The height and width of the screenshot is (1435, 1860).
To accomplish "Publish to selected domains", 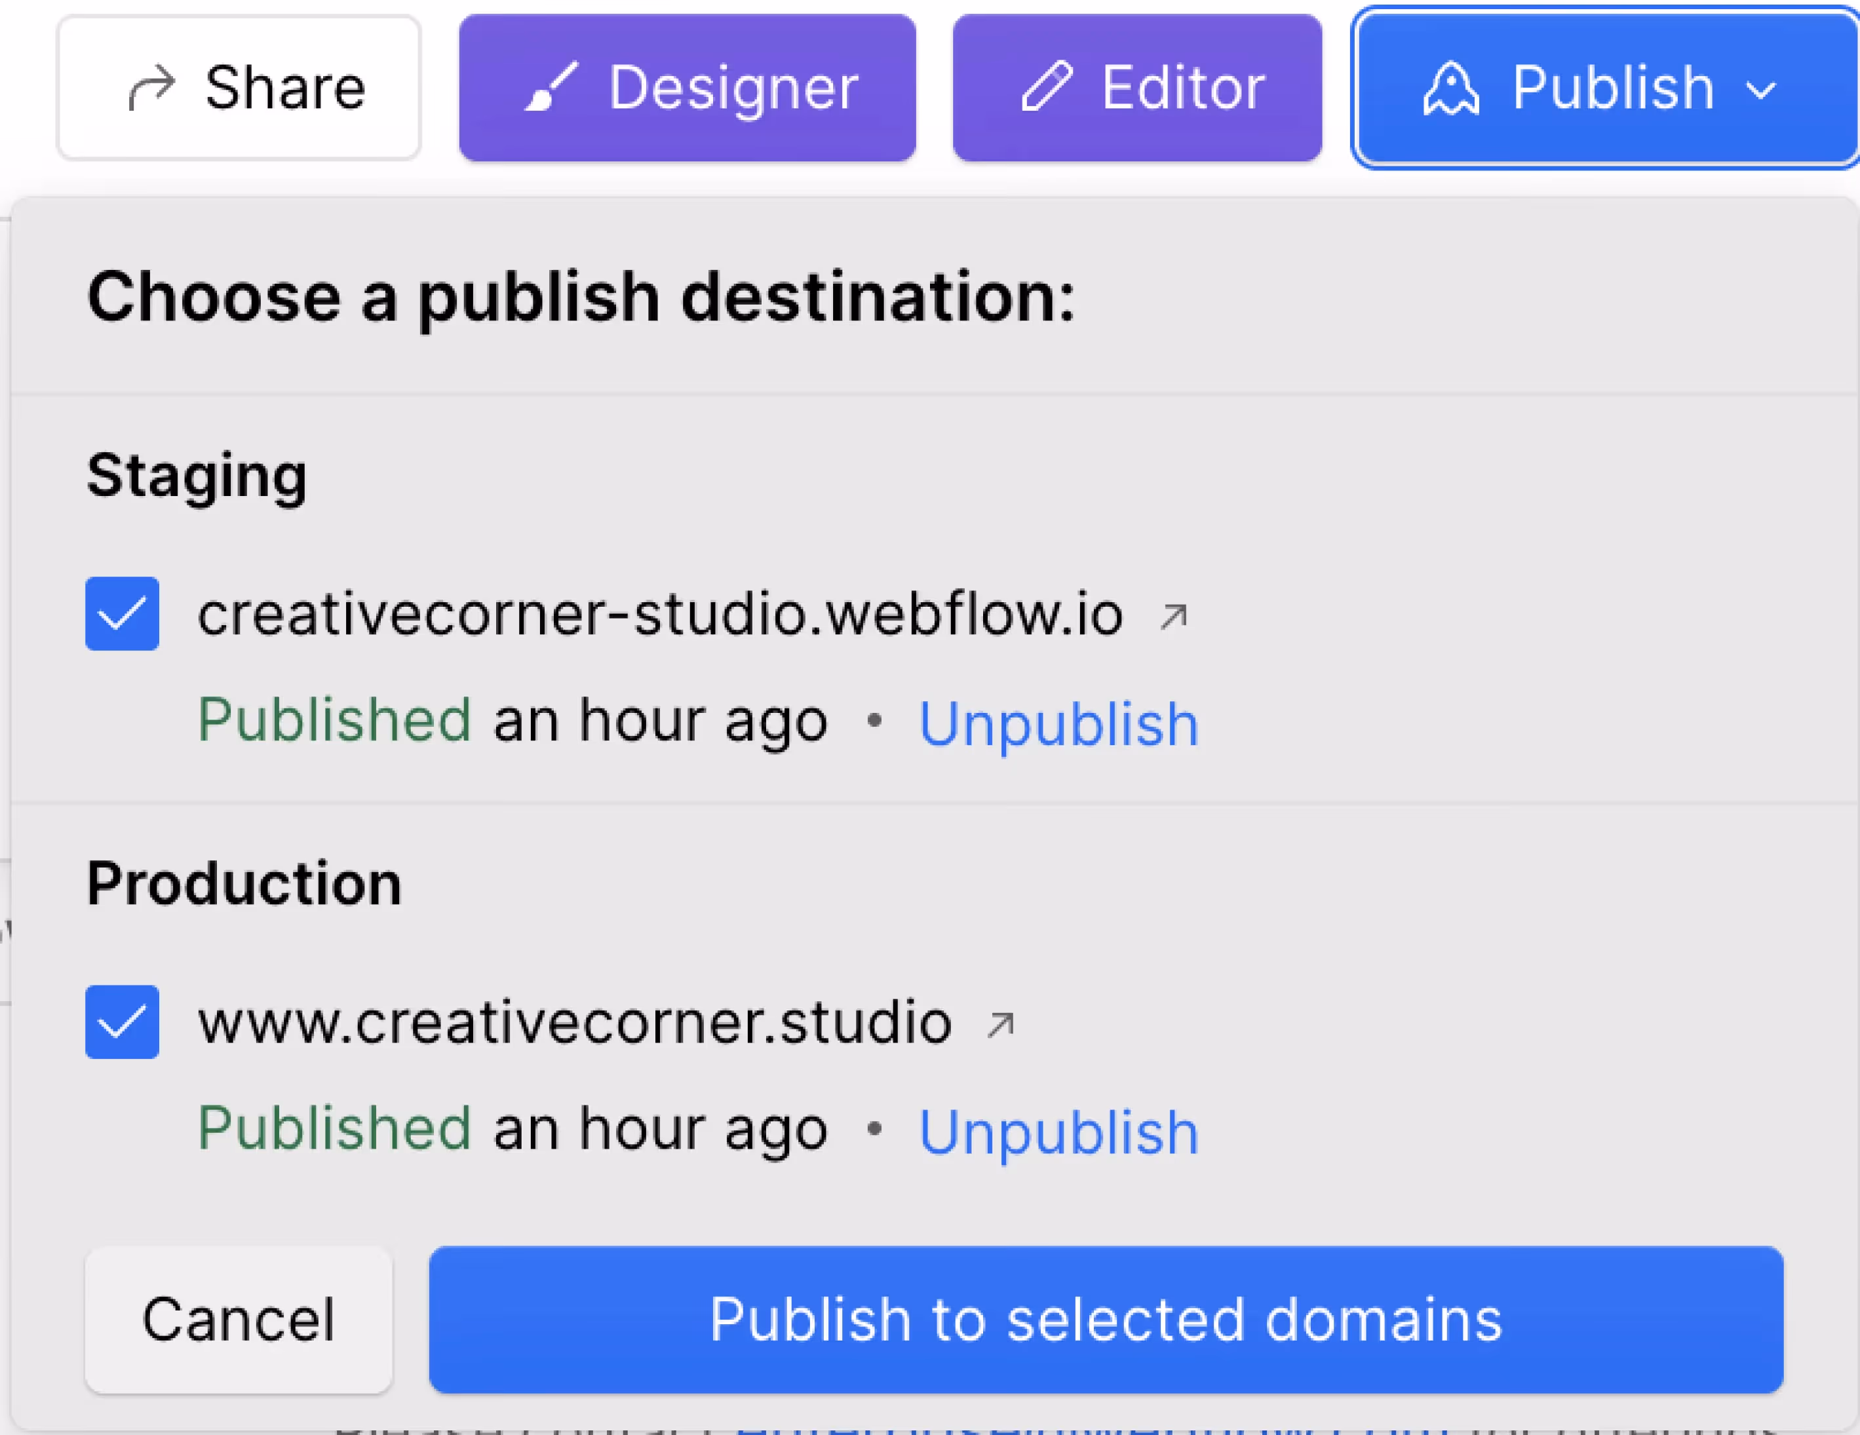I will point(1106,1320).
